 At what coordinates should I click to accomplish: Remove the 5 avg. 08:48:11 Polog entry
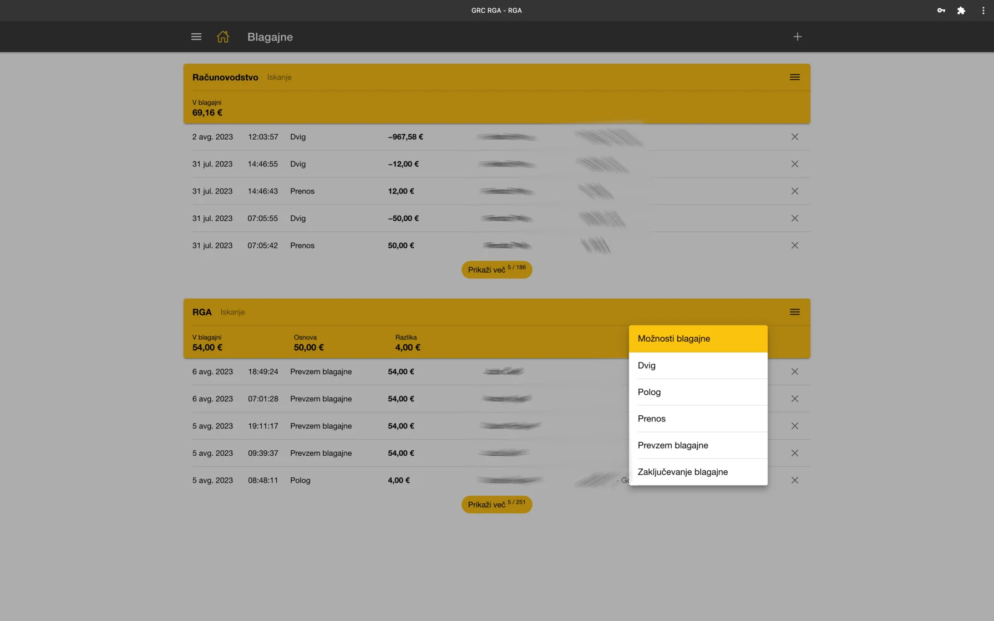pos(794,481)
